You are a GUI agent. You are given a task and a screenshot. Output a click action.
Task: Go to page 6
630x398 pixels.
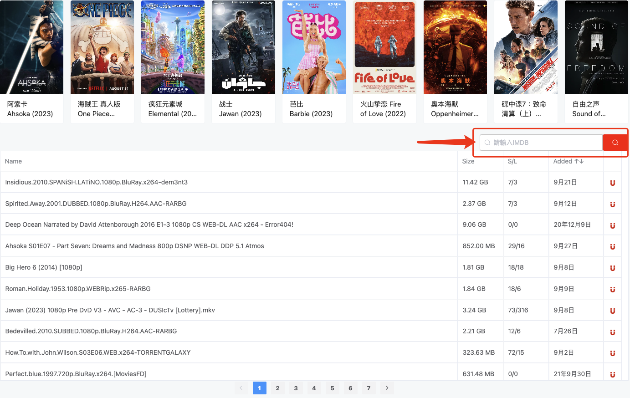click(350, 388)
